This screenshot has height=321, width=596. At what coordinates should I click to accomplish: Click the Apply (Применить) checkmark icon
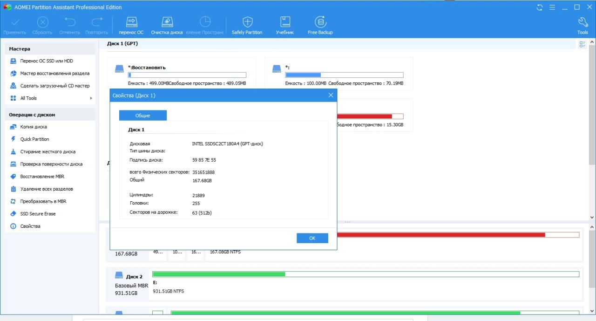tap(15, 22)
